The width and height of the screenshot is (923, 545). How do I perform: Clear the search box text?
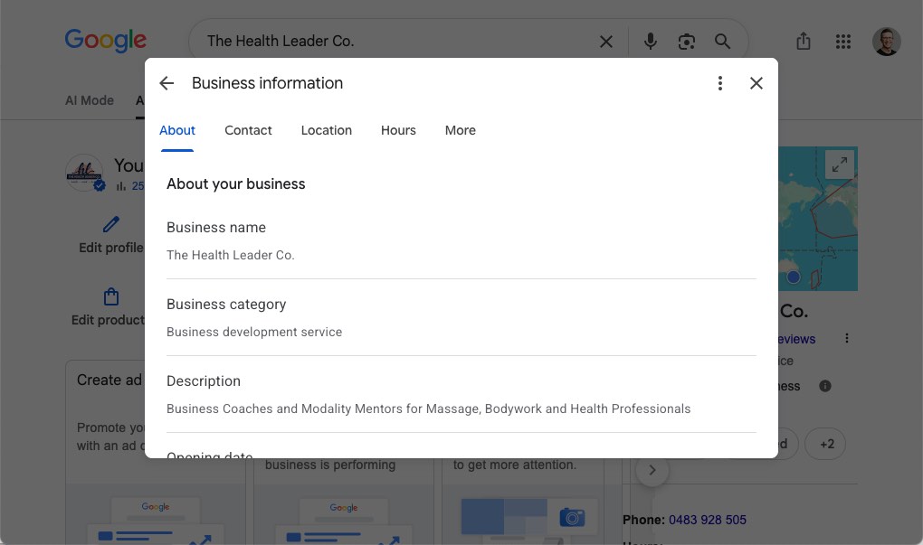(x=605, y=42)
